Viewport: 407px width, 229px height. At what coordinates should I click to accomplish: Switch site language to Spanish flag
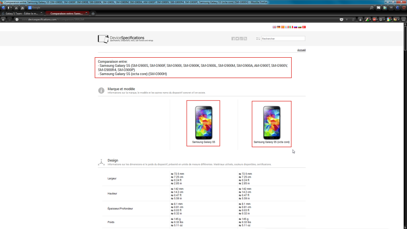click(283, 27)
